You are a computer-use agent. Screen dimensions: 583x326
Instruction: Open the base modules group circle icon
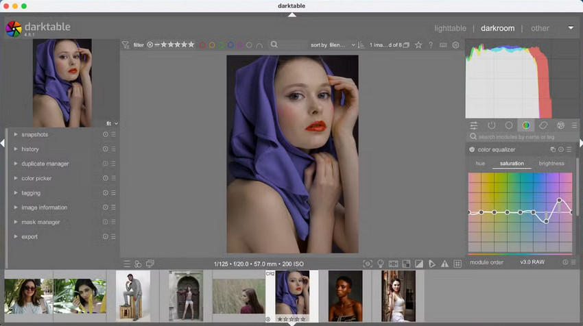point(509,125)
